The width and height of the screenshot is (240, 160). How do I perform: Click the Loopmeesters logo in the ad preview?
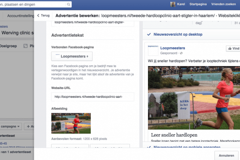[153, 50]
